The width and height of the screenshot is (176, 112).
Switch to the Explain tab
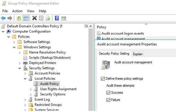(138, 54)
